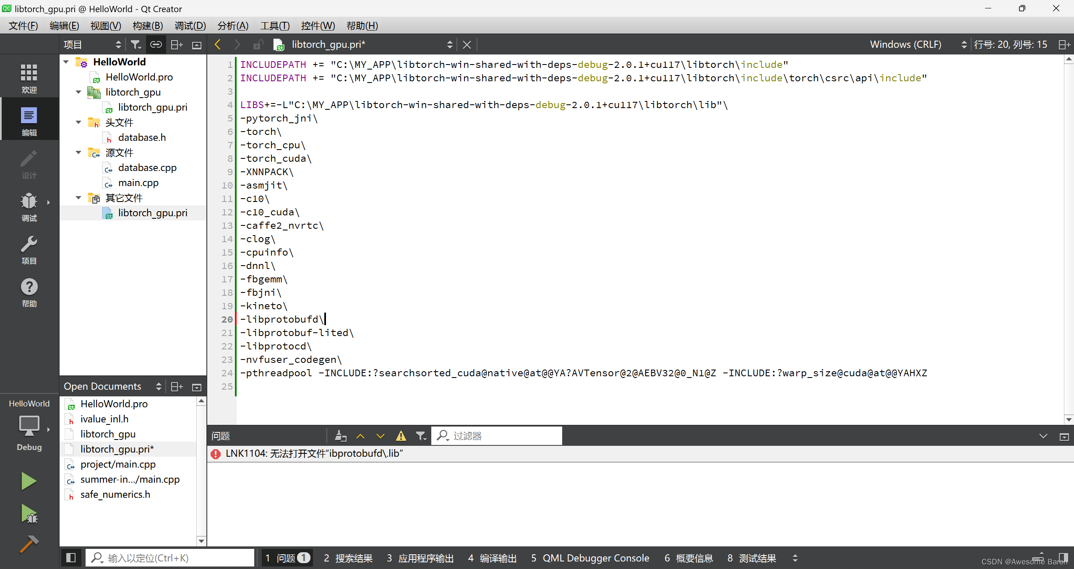This screenshot has height=569, width=1074.
Task: Click the project tree filter icon
Action: pos(136,44)
